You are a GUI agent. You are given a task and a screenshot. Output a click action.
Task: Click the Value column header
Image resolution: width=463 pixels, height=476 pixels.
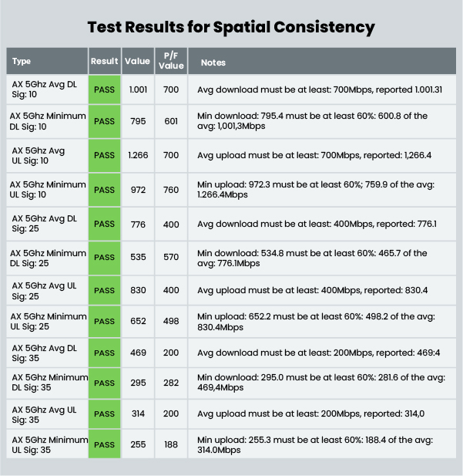[137, 62]
